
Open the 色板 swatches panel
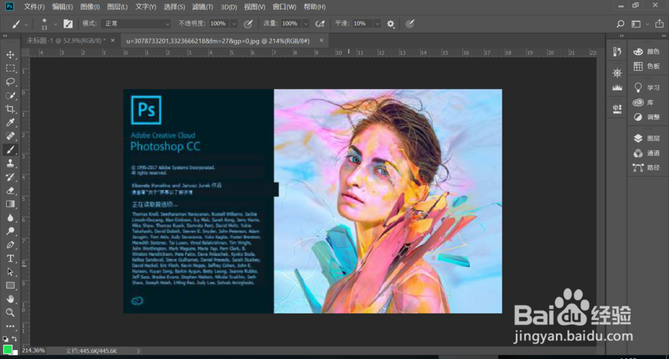(647, 66)
